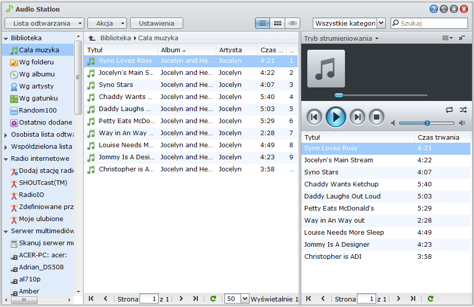Play the current song
The width and height of the screenshot is (474, 307).
(x=336, y=117)
